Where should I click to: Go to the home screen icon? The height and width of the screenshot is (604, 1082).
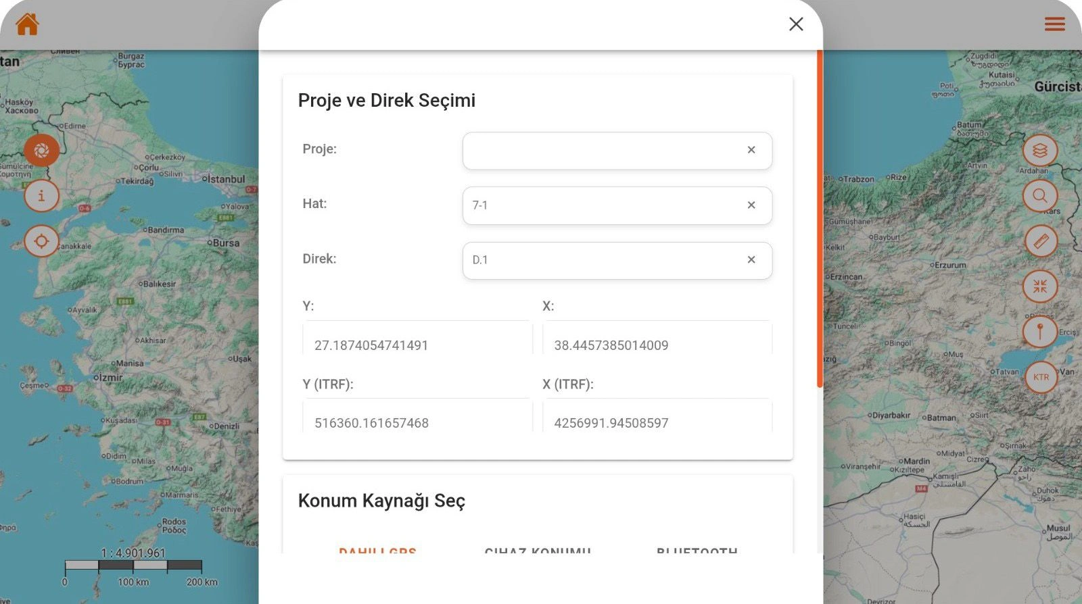[x=27, y=24]
